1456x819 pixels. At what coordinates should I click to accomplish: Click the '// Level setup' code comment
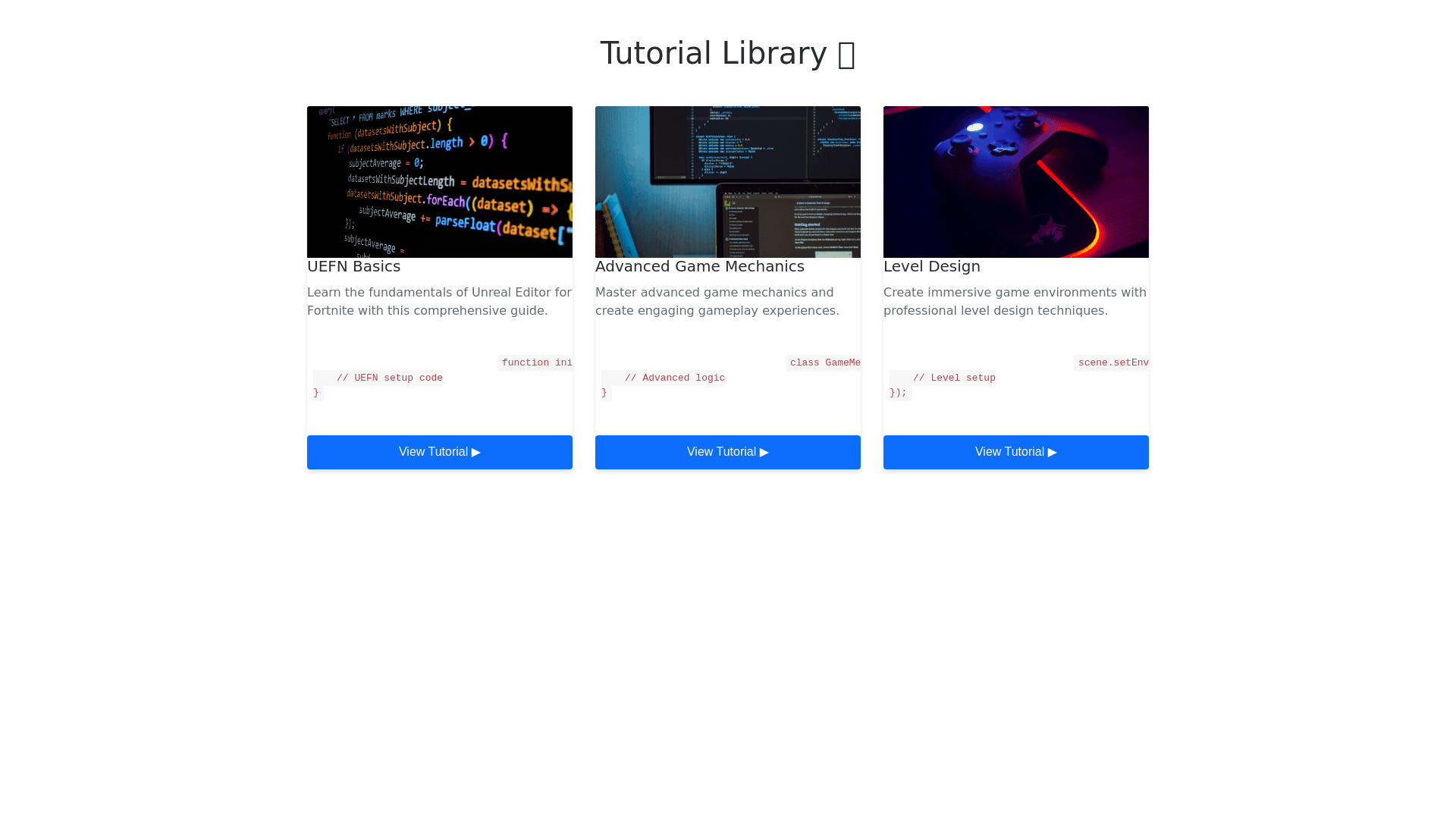click(x=953, y=378)
